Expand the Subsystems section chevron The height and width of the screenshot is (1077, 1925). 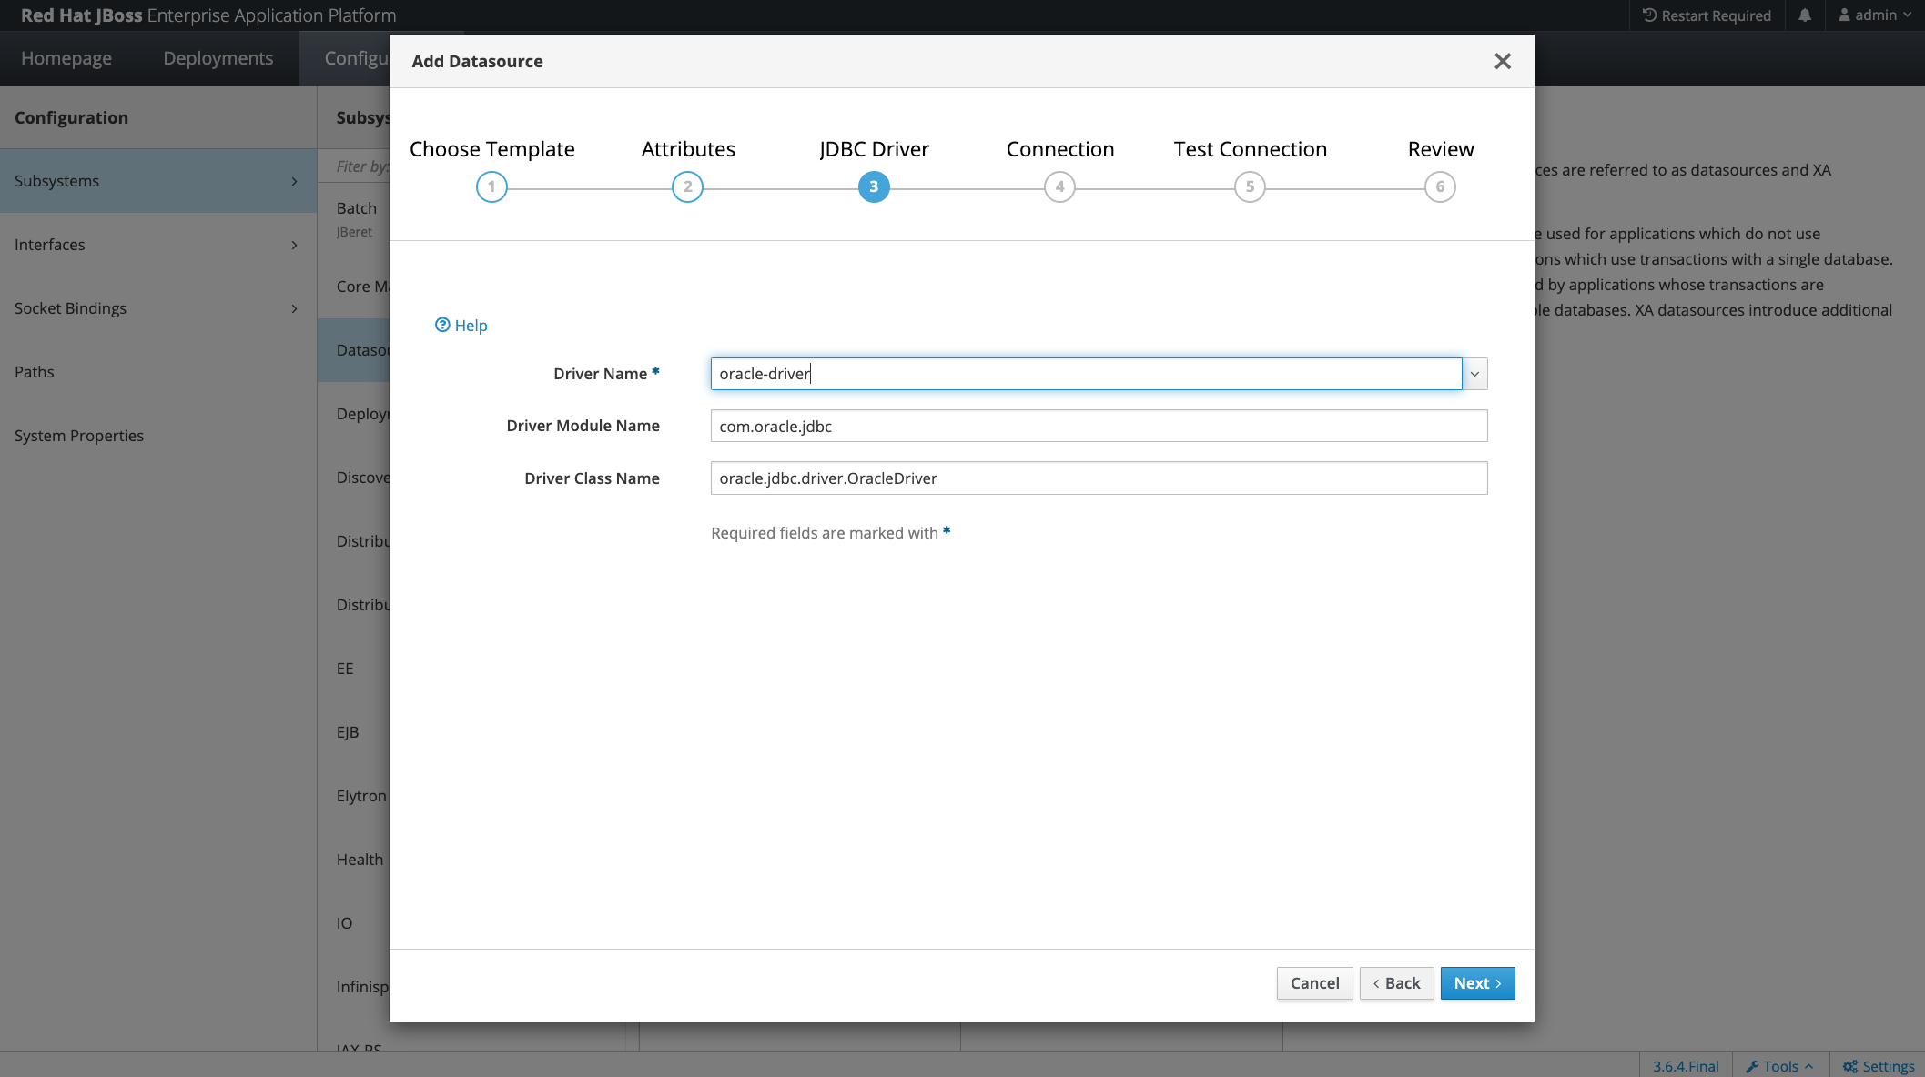tap(296, 181)
